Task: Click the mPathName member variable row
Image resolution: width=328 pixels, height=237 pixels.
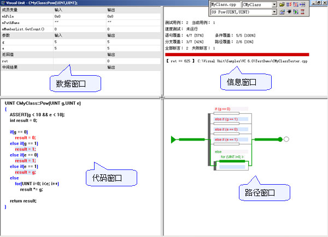Action: pyautogui.click(x=80, y=22)
